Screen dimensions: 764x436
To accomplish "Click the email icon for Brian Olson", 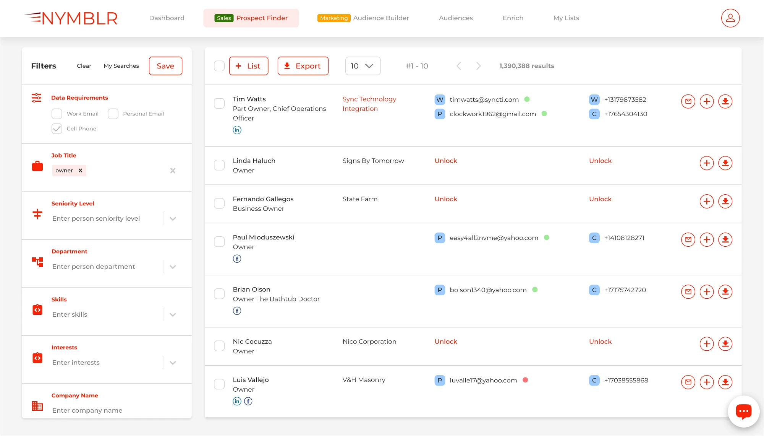I will [688, 292].
